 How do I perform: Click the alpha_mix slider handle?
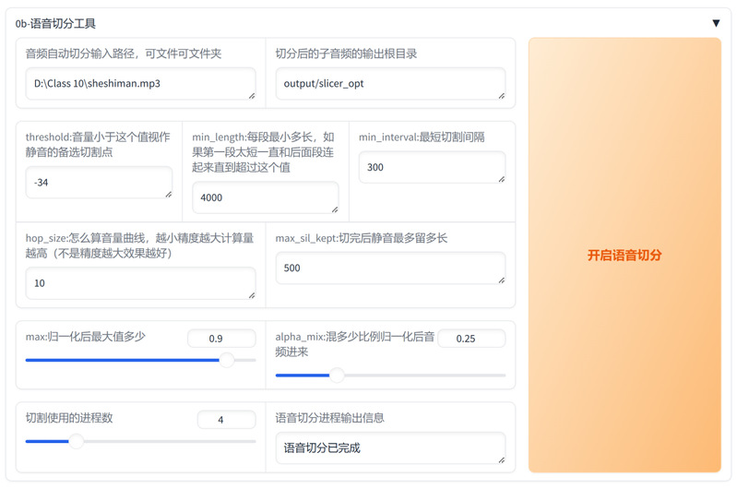[337, 375]
